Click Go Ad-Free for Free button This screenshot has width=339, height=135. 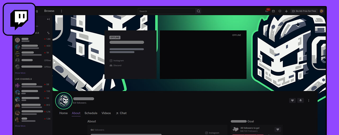click(x=304, y=11)
